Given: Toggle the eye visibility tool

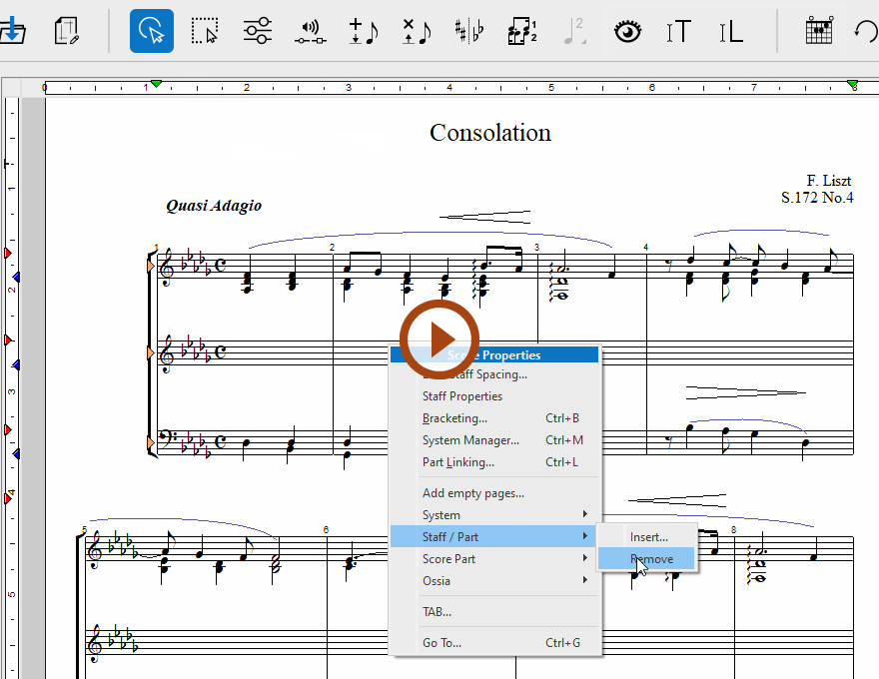Looking at the screenshot, I should [627, 31].
